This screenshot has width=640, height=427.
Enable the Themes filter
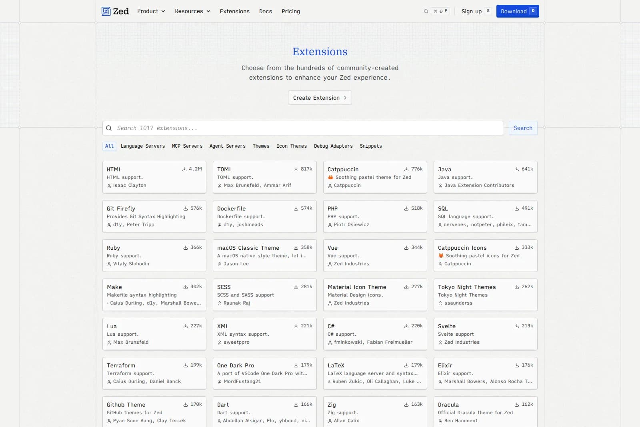pyautogui.click(x=261, y=146)
